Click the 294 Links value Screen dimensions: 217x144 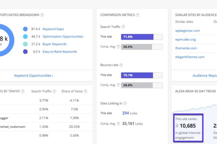pyautogui.click(x=130, y=113)
